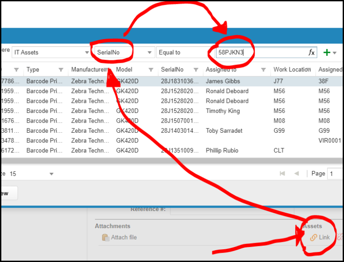Click the fx formula icon in value field
The height and width of the screenshot is (262, 344).
[311, 52]
